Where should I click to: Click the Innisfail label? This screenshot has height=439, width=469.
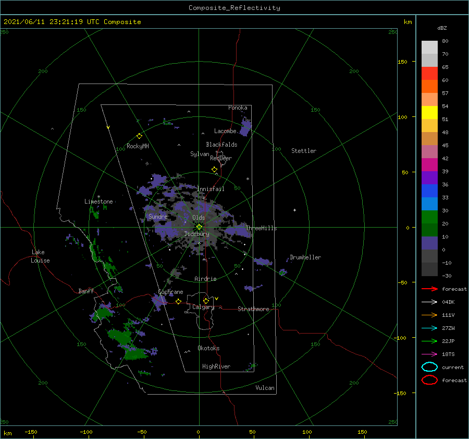211,189
